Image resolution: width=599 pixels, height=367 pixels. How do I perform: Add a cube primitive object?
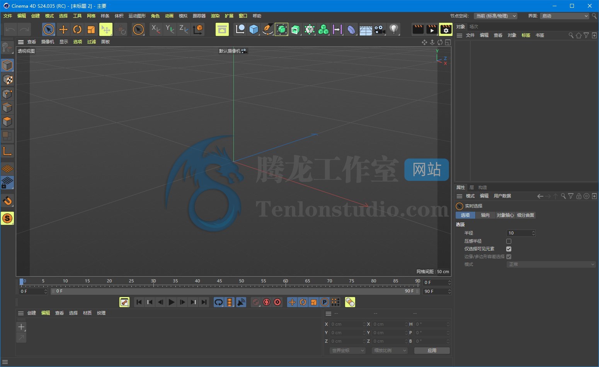tap(254, 29)
